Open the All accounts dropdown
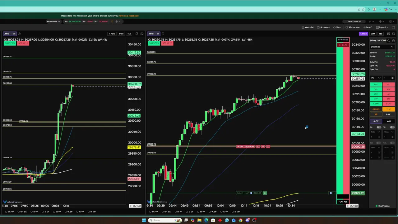The image size is (398, 224). (x=53, y=21)
